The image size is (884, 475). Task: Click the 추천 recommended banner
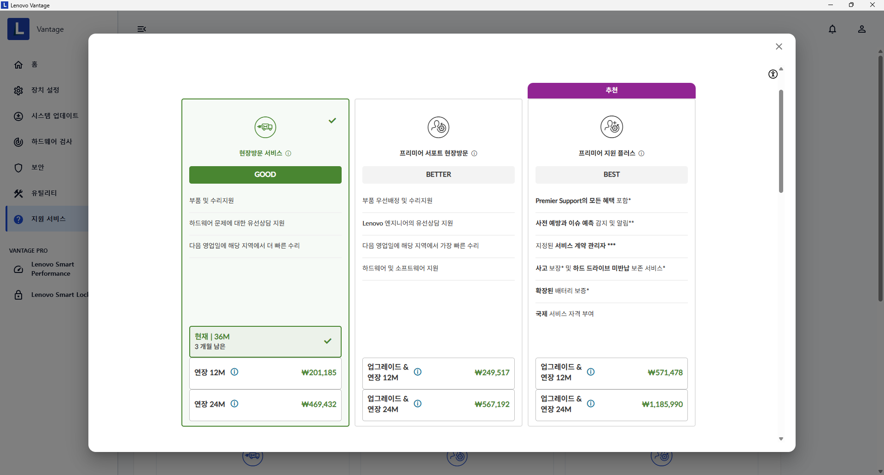point(611,91)
